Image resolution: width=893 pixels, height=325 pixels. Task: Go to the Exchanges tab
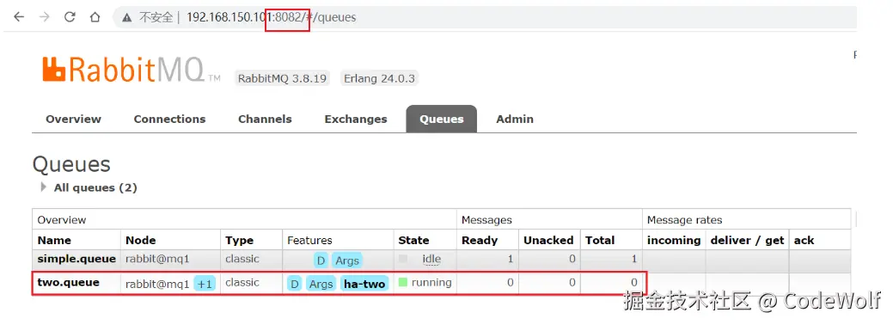click(x=356, y=120)
